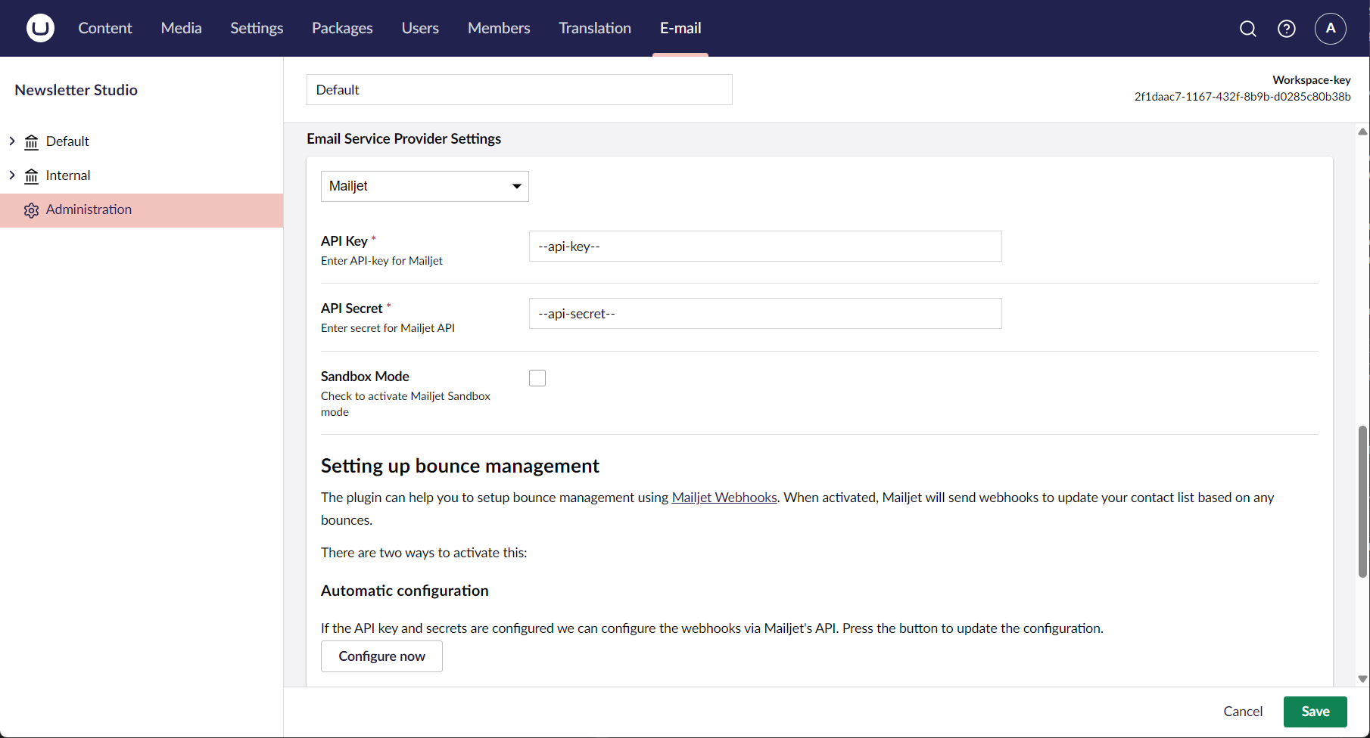Expand the Internal tree node

pyautogui.click(x=12, y=175)
